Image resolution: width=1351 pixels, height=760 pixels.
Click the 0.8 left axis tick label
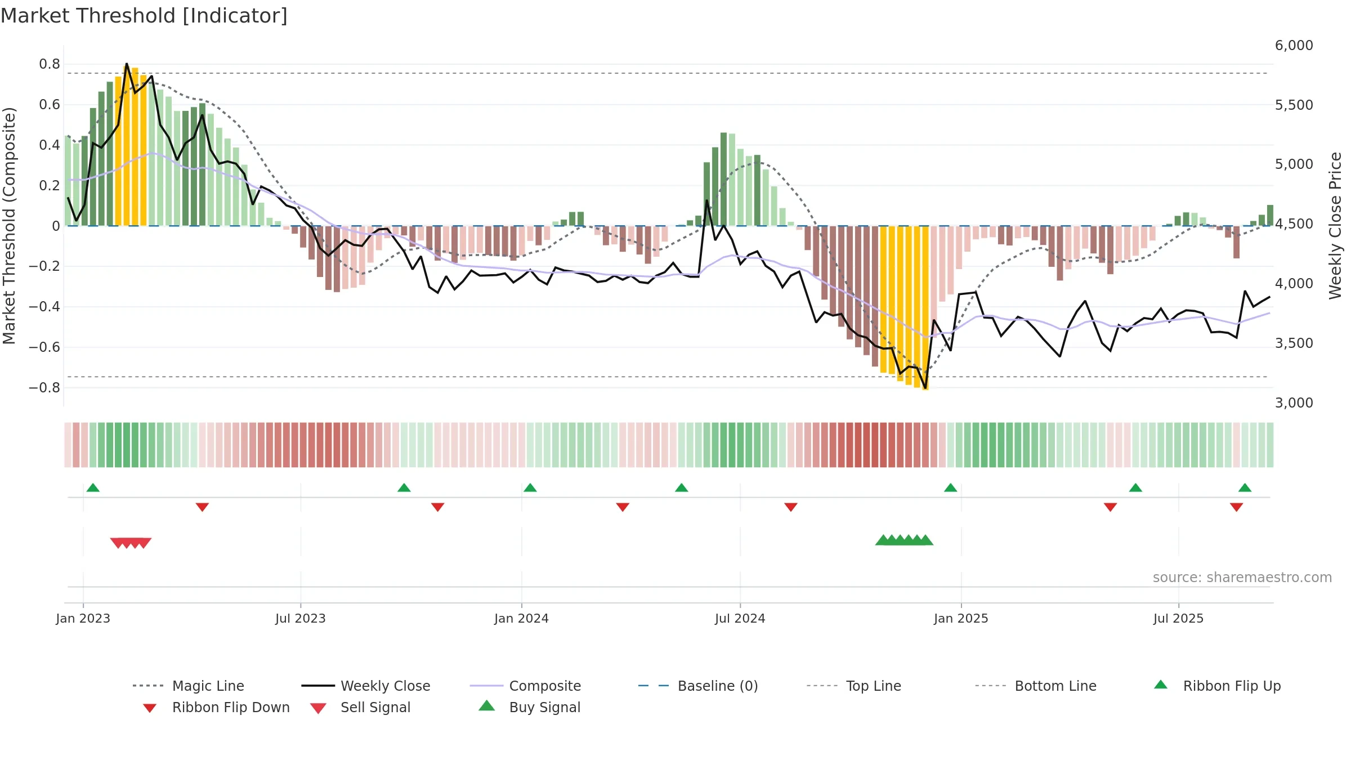pos(50,64)
